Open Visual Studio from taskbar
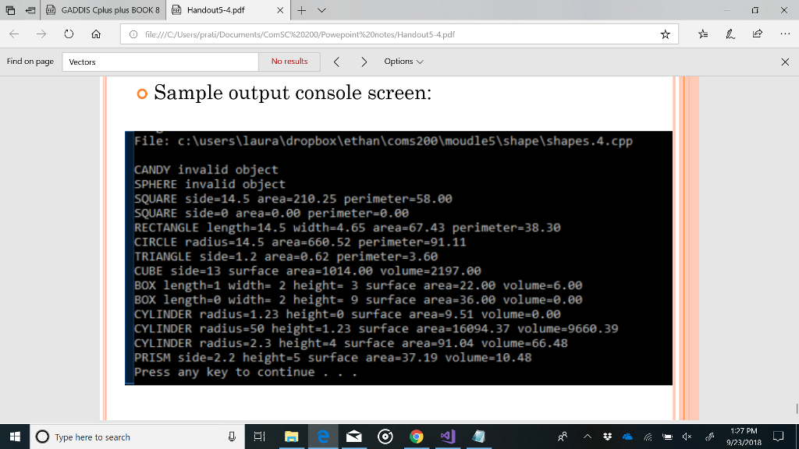 [x=447, y=437]
